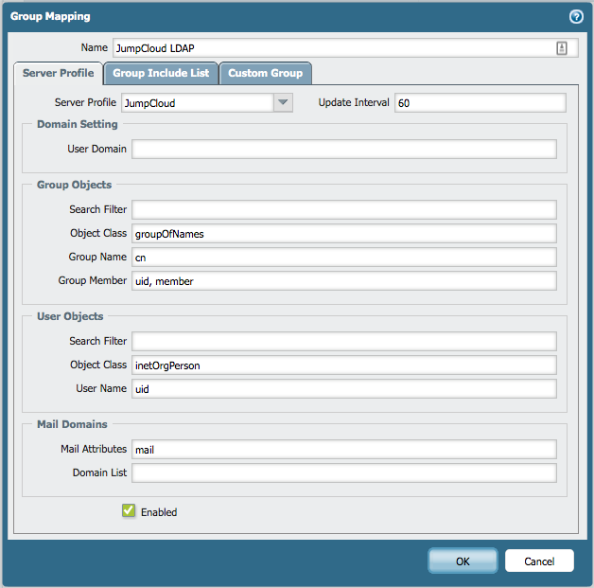The image size is (594, 588).
Task: Click the User Name field containing uid
Action: pyautogui.click(x=343, y=388)
